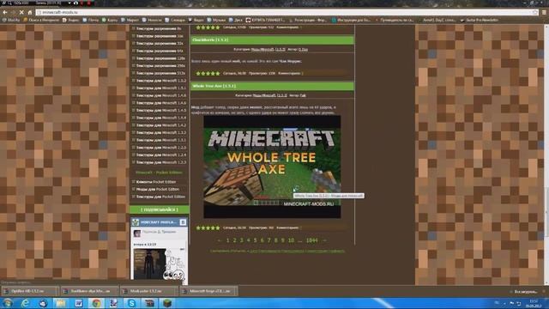Open Текстуры для Minecraft 1.5.2 link
549x309 pixels.
[161, 81]
